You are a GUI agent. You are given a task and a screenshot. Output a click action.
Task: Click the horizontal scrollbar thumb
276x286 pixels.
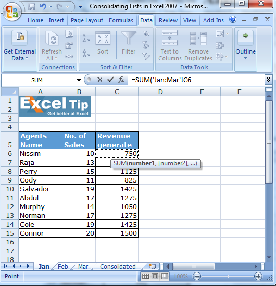pos(193,267)
